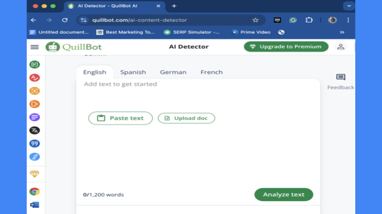This screenshot has height=214, width=382.
Task: Open QuillBot for Word sidebar icon
Action: (x=35, y=205)
